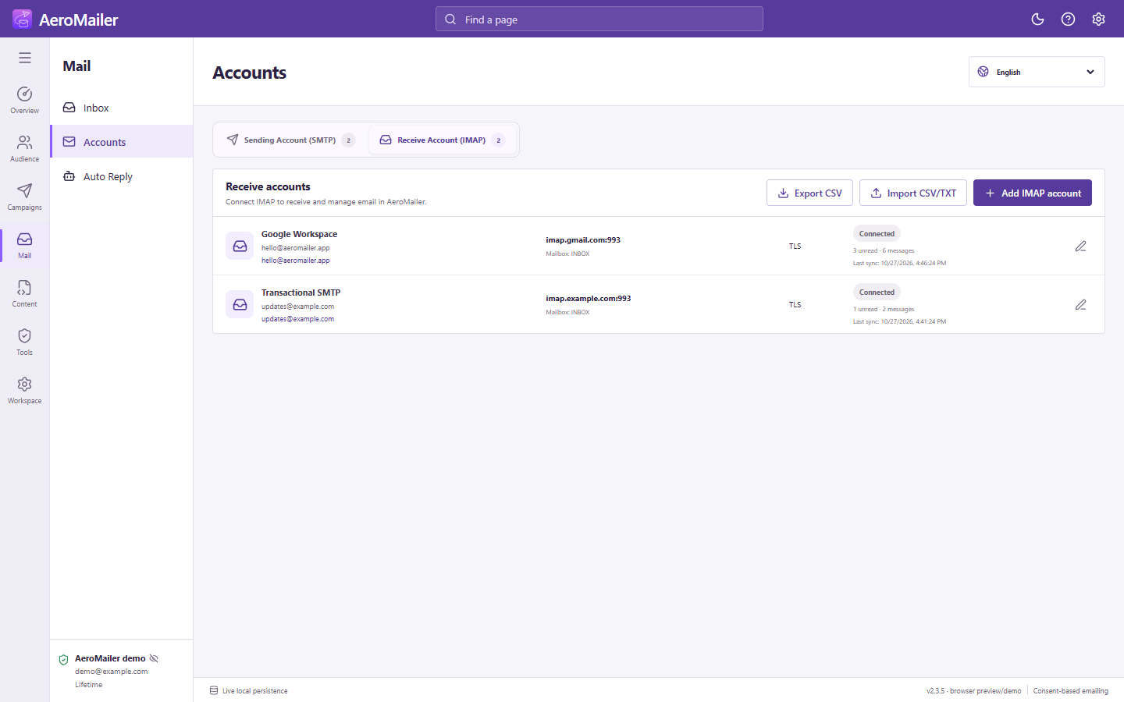The height and width of the screenshot is (702, 1124).
Task: Switch to Sending Account (SMTP) tab
Action: 290,140
